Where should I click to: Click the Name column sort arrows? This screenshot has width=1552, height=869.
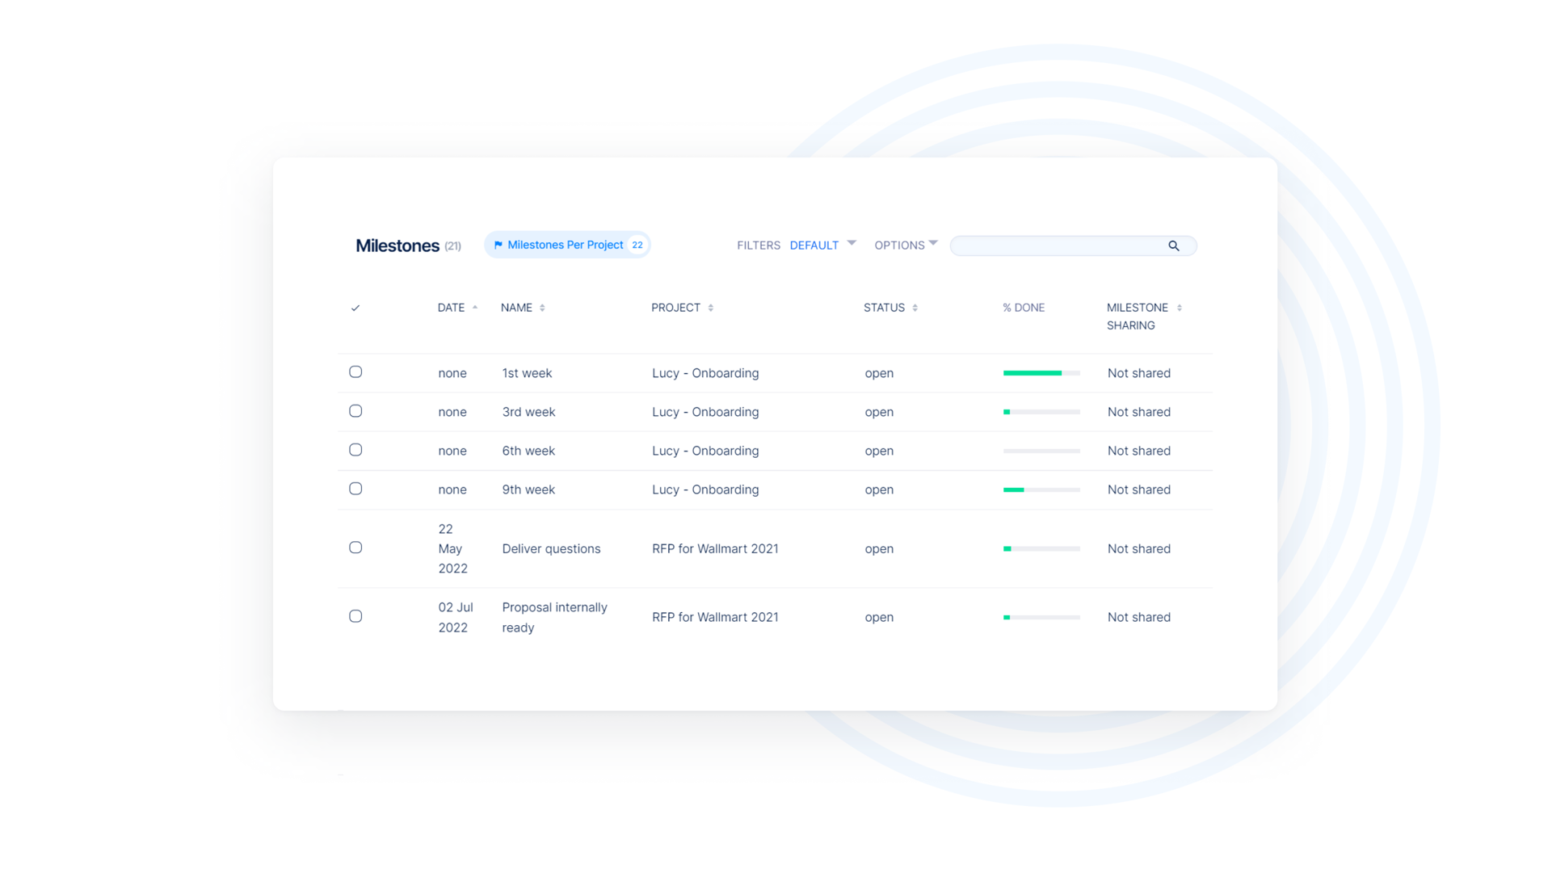coord(542,309)
